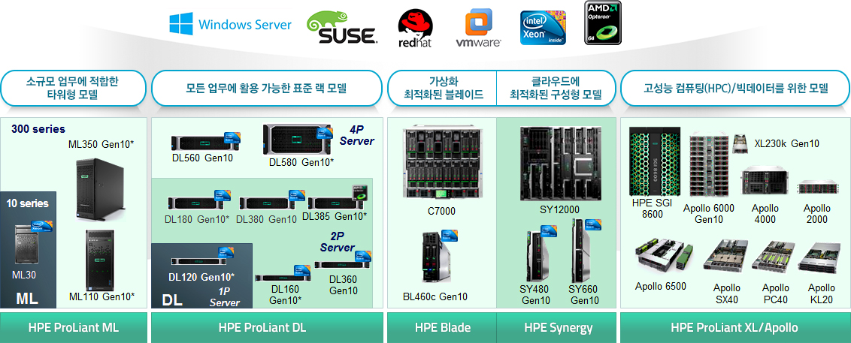Click the Intel Xeon badge on ML30
The image size is (851, 343).
(x=42, y=227)
